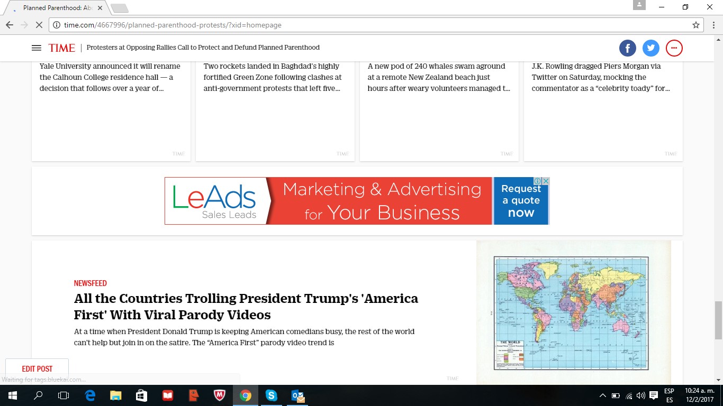Open taskbar clock and date

699,395
